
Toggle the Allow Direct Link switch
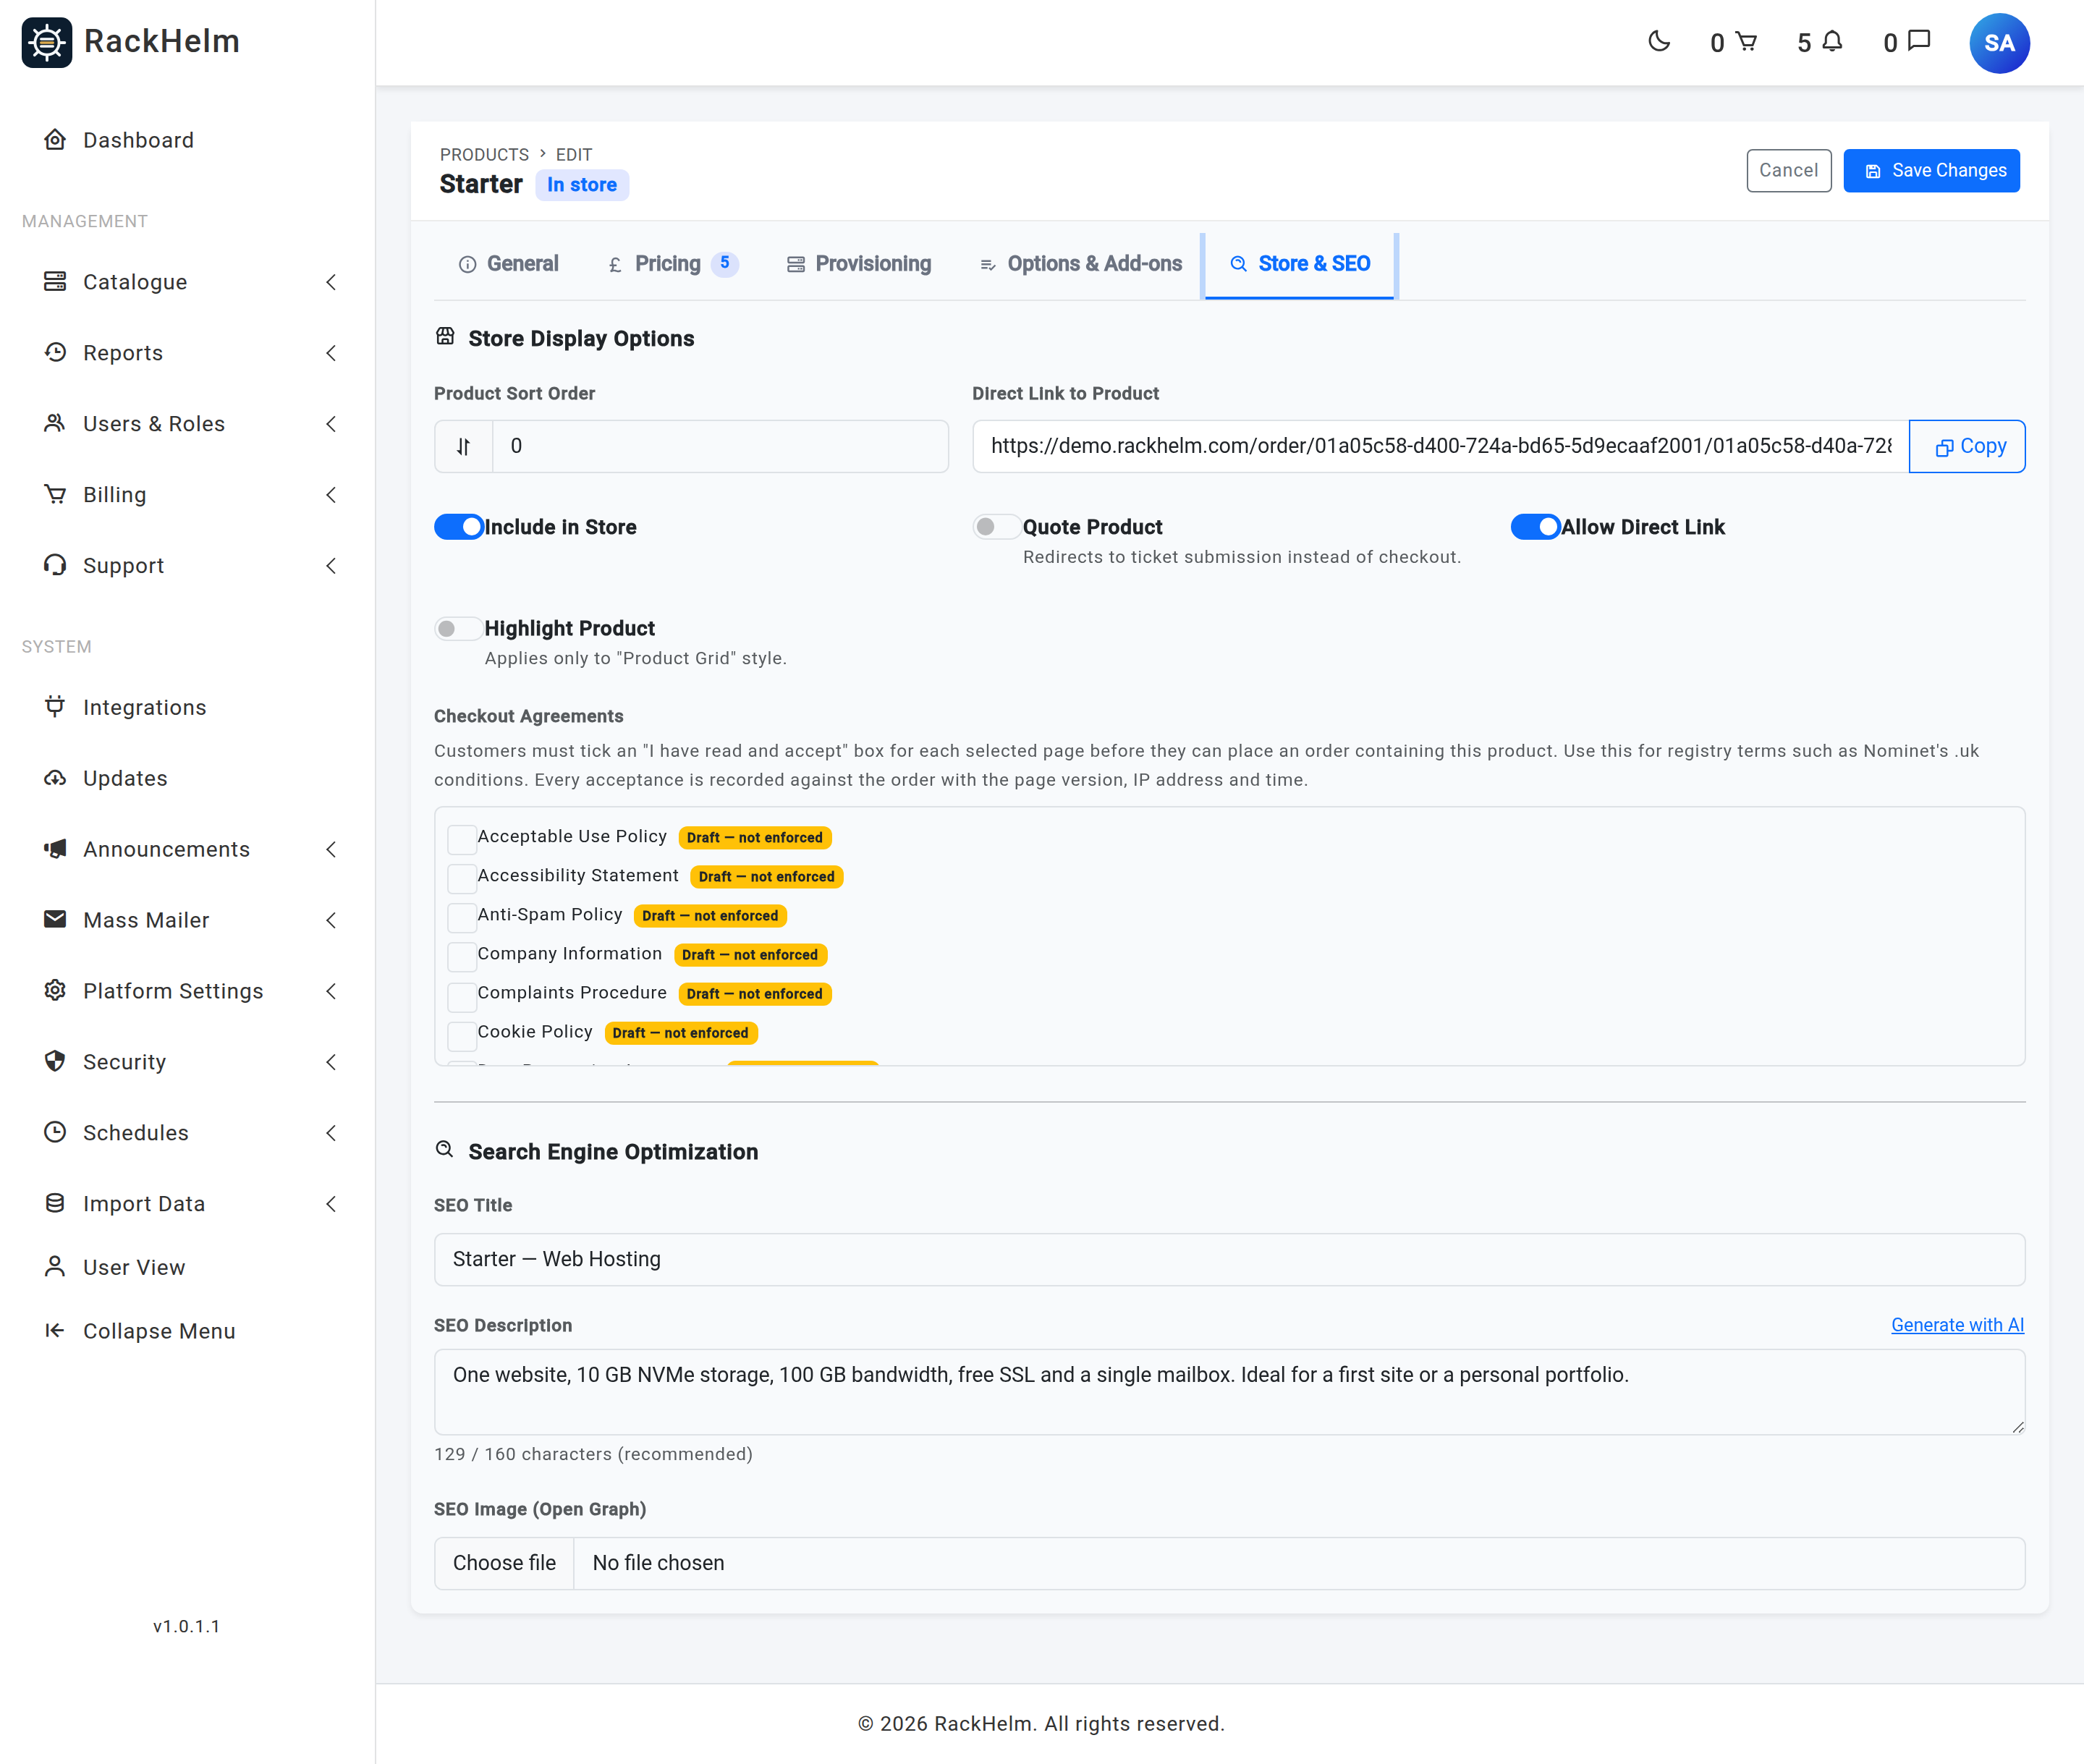coord(1536,527)
